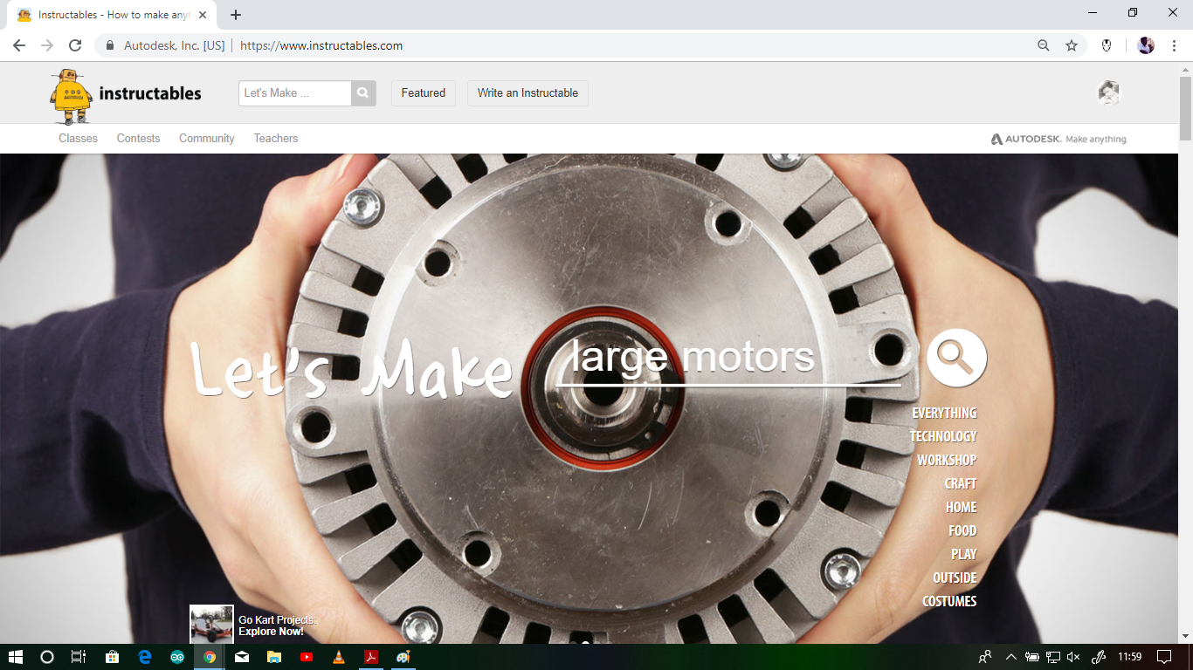This screenshot has width=1193, height=670.
Task: Click the browser forward arrow
Action: [47, 45]
